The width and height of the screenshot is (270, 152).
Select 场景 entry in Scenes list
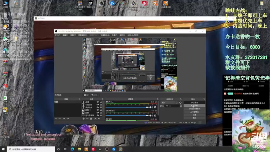[x=67, y=102]
